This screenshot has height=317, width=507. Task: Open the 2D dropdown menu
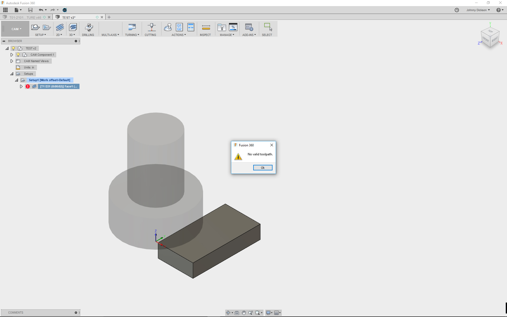point(59,35)
